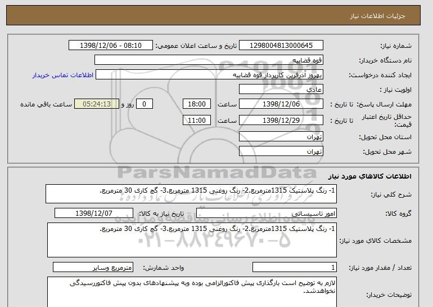This screenshot has width=433, height=307.
Task: Click the ایجاد کننده درخواست field
Action: (209, 75)
